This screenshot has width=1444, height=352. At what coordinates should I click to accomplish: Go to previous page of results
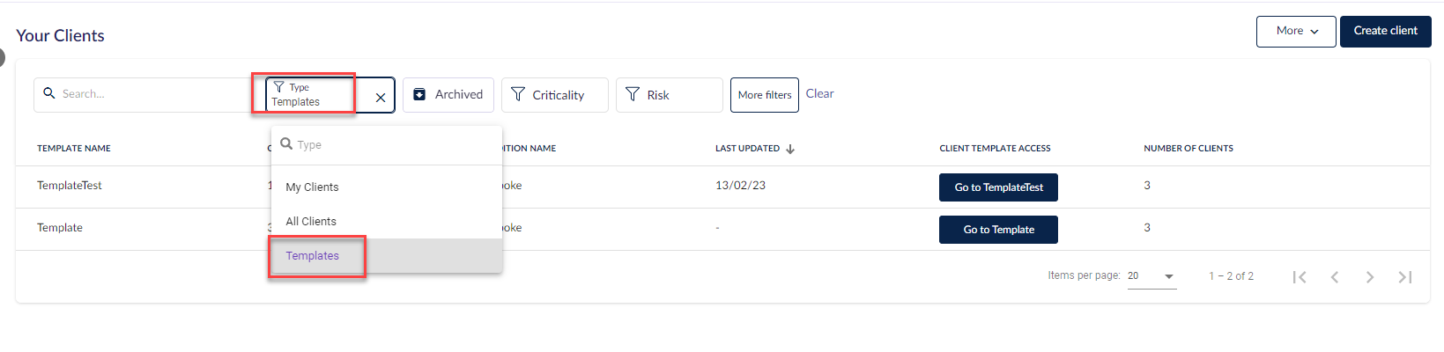click(1335, 276)
